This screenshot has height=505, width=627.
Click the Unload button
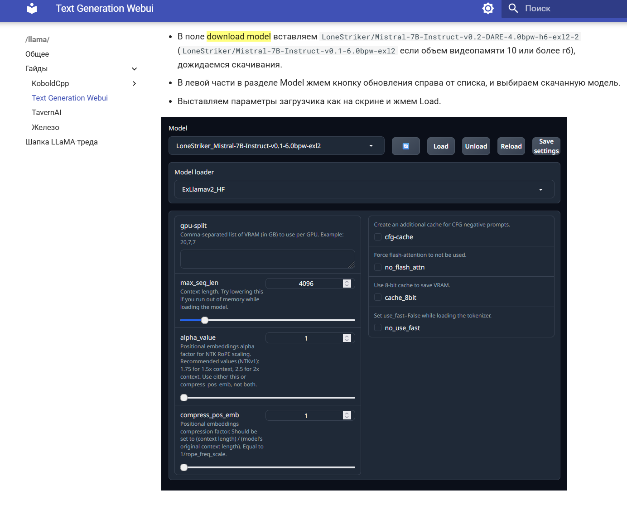[x=476, y=146]
